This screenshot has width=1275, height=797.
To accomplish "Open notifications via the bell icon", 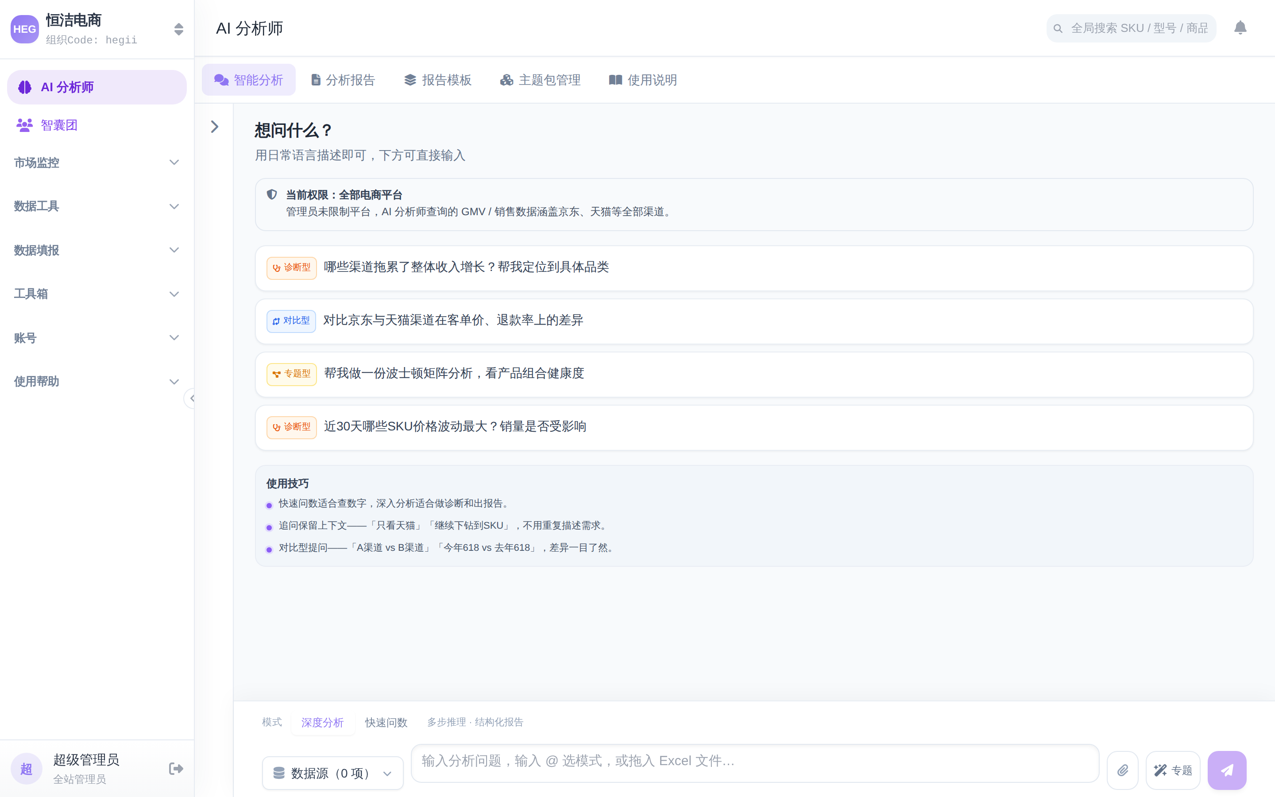I will click(x=1240, y=27).
